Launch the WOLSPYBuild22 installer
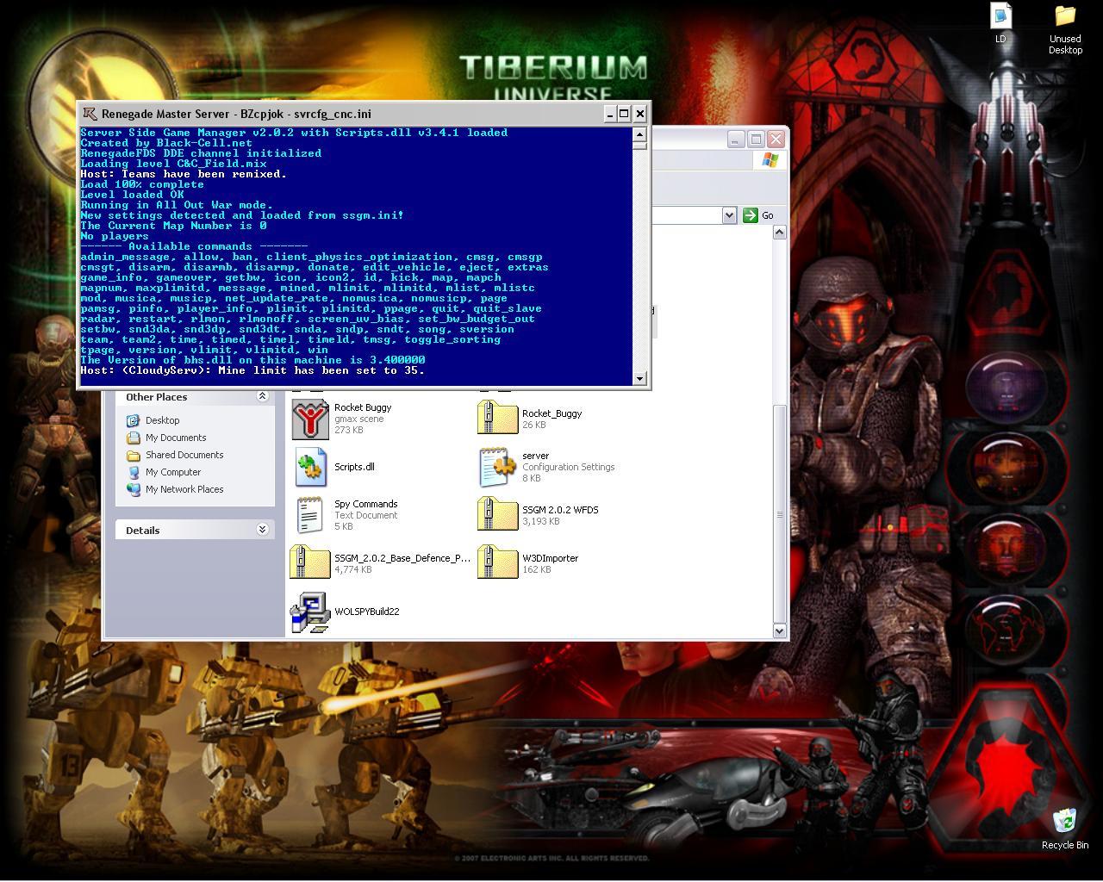Viewport: 1103px width, 882px height. point(310,612)
